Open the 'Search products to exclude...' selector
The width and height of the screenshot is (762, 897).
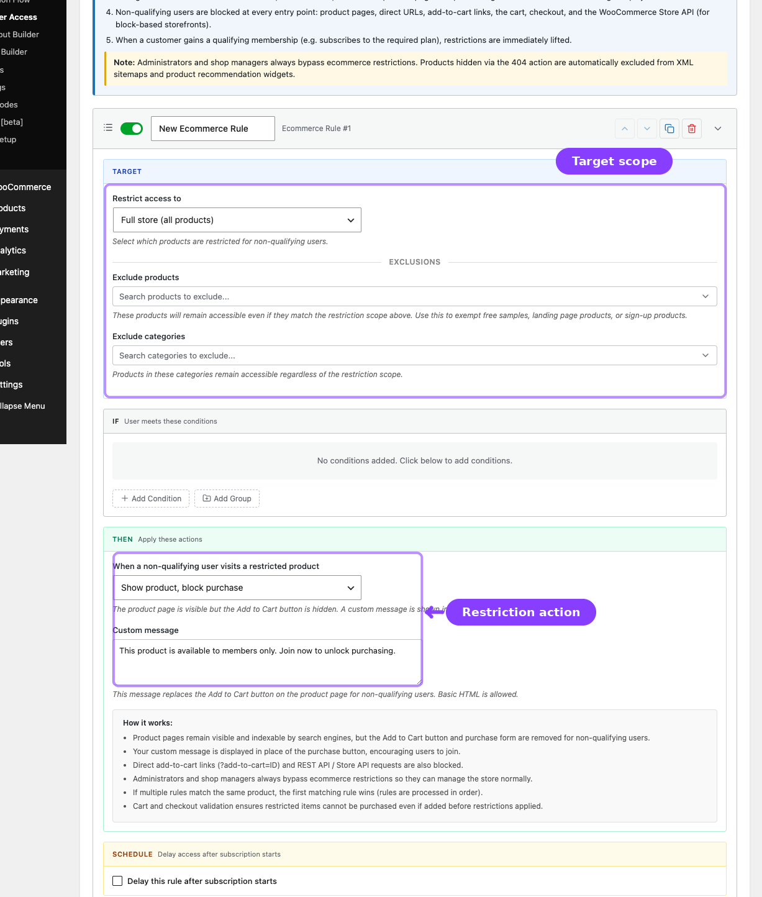tap(415, 296)
